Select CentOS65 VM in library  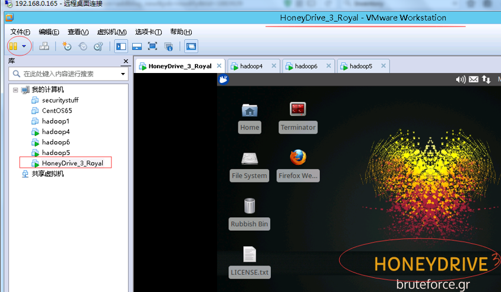click(x=57, y=111)
